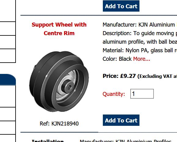Click the Color: Black text
This screenshot has height=142, width=177.
(x=117, y=59)
